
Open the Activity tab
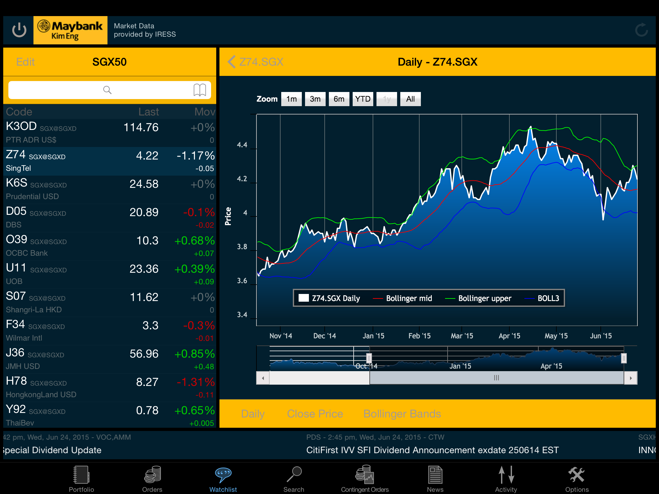[x=506, y=479]
